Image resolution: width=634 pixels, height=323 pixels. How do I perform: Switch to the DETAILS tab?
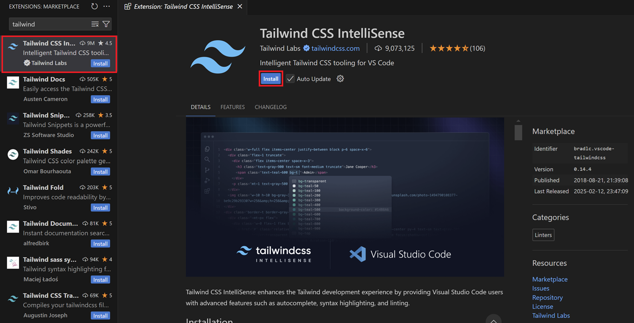(201, 107)
